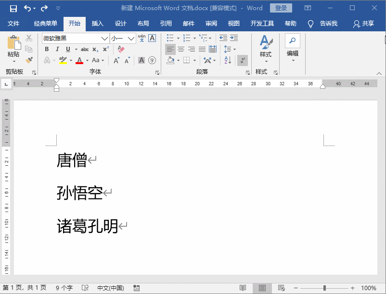Open the 编辑 Editing group
Screen dimensions: 386x294
pos(293,48)
